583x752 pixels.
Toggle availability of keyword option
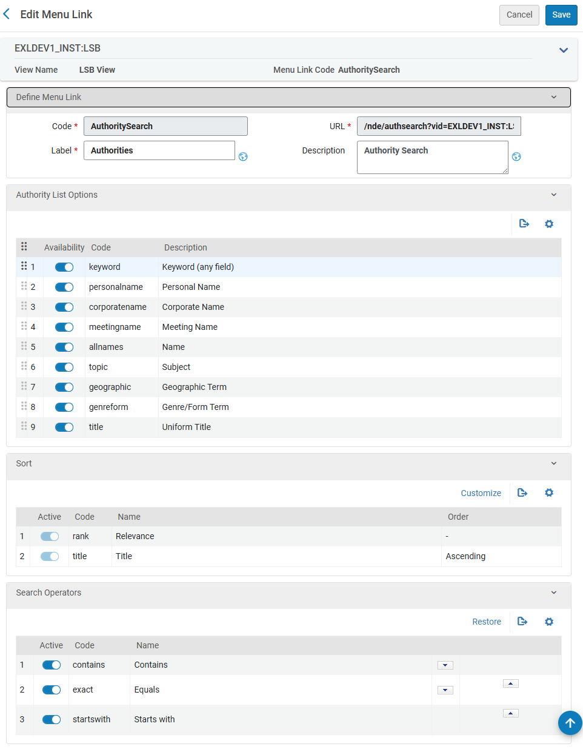(64, 267)
